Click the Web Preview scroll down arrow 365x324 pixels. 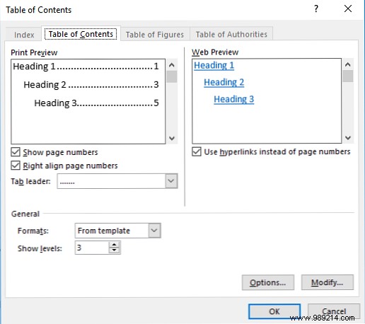coord(348,137)
